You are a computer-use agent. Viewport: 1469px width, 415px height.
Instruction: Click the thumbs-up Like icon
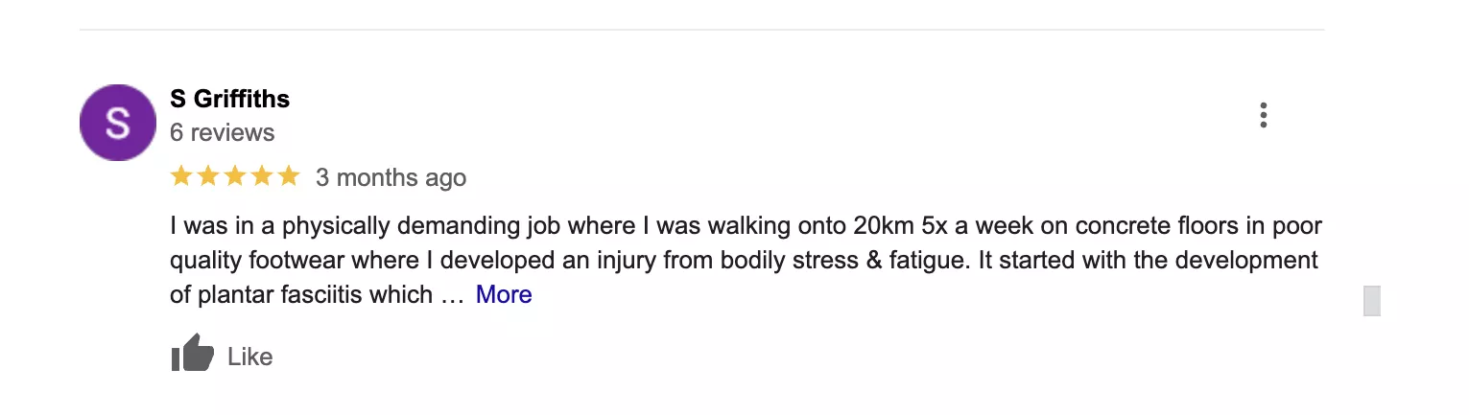click(x=193, y=355)
